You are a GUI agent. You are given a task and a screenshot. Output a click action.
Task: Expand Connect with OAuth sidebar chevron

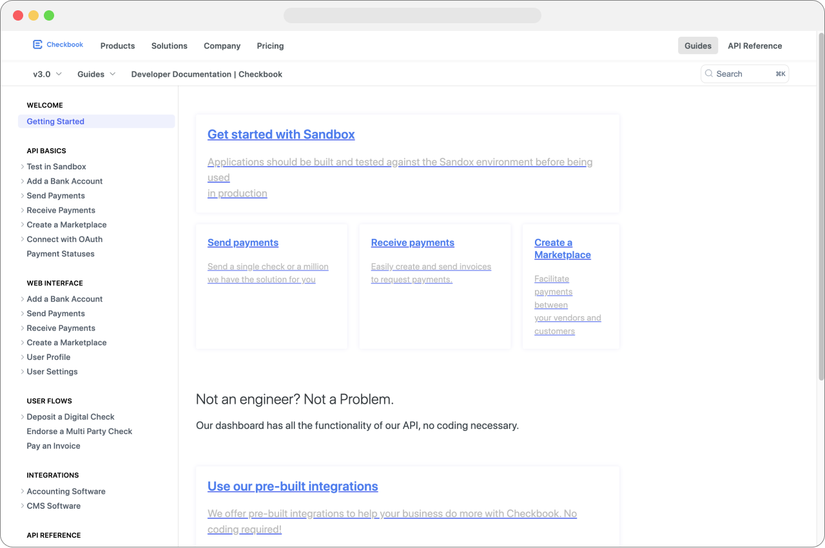tap(23, 240)
